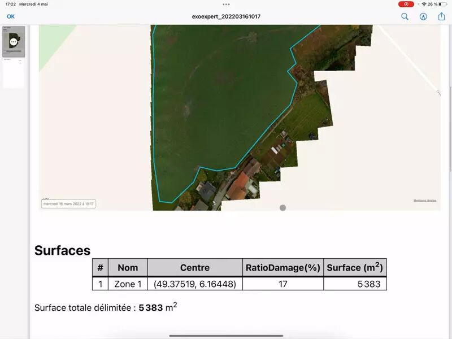Image resolution: width=452 pixels, height=339 pixels.
Task: Open the search magnifier icon
Action: [x=405, y=16]
